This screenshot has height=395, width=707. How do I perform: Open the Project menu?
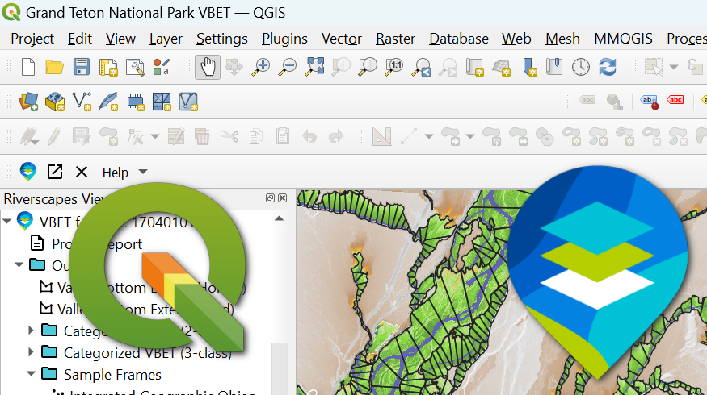pyautogui.click(x=32, y=39)
